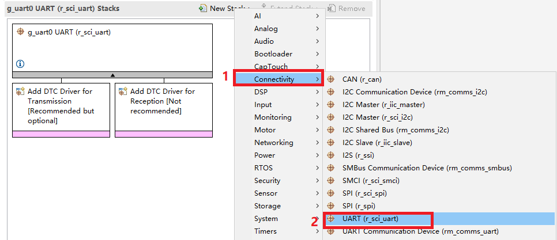Open the Networking submenu

pos(280,143)
